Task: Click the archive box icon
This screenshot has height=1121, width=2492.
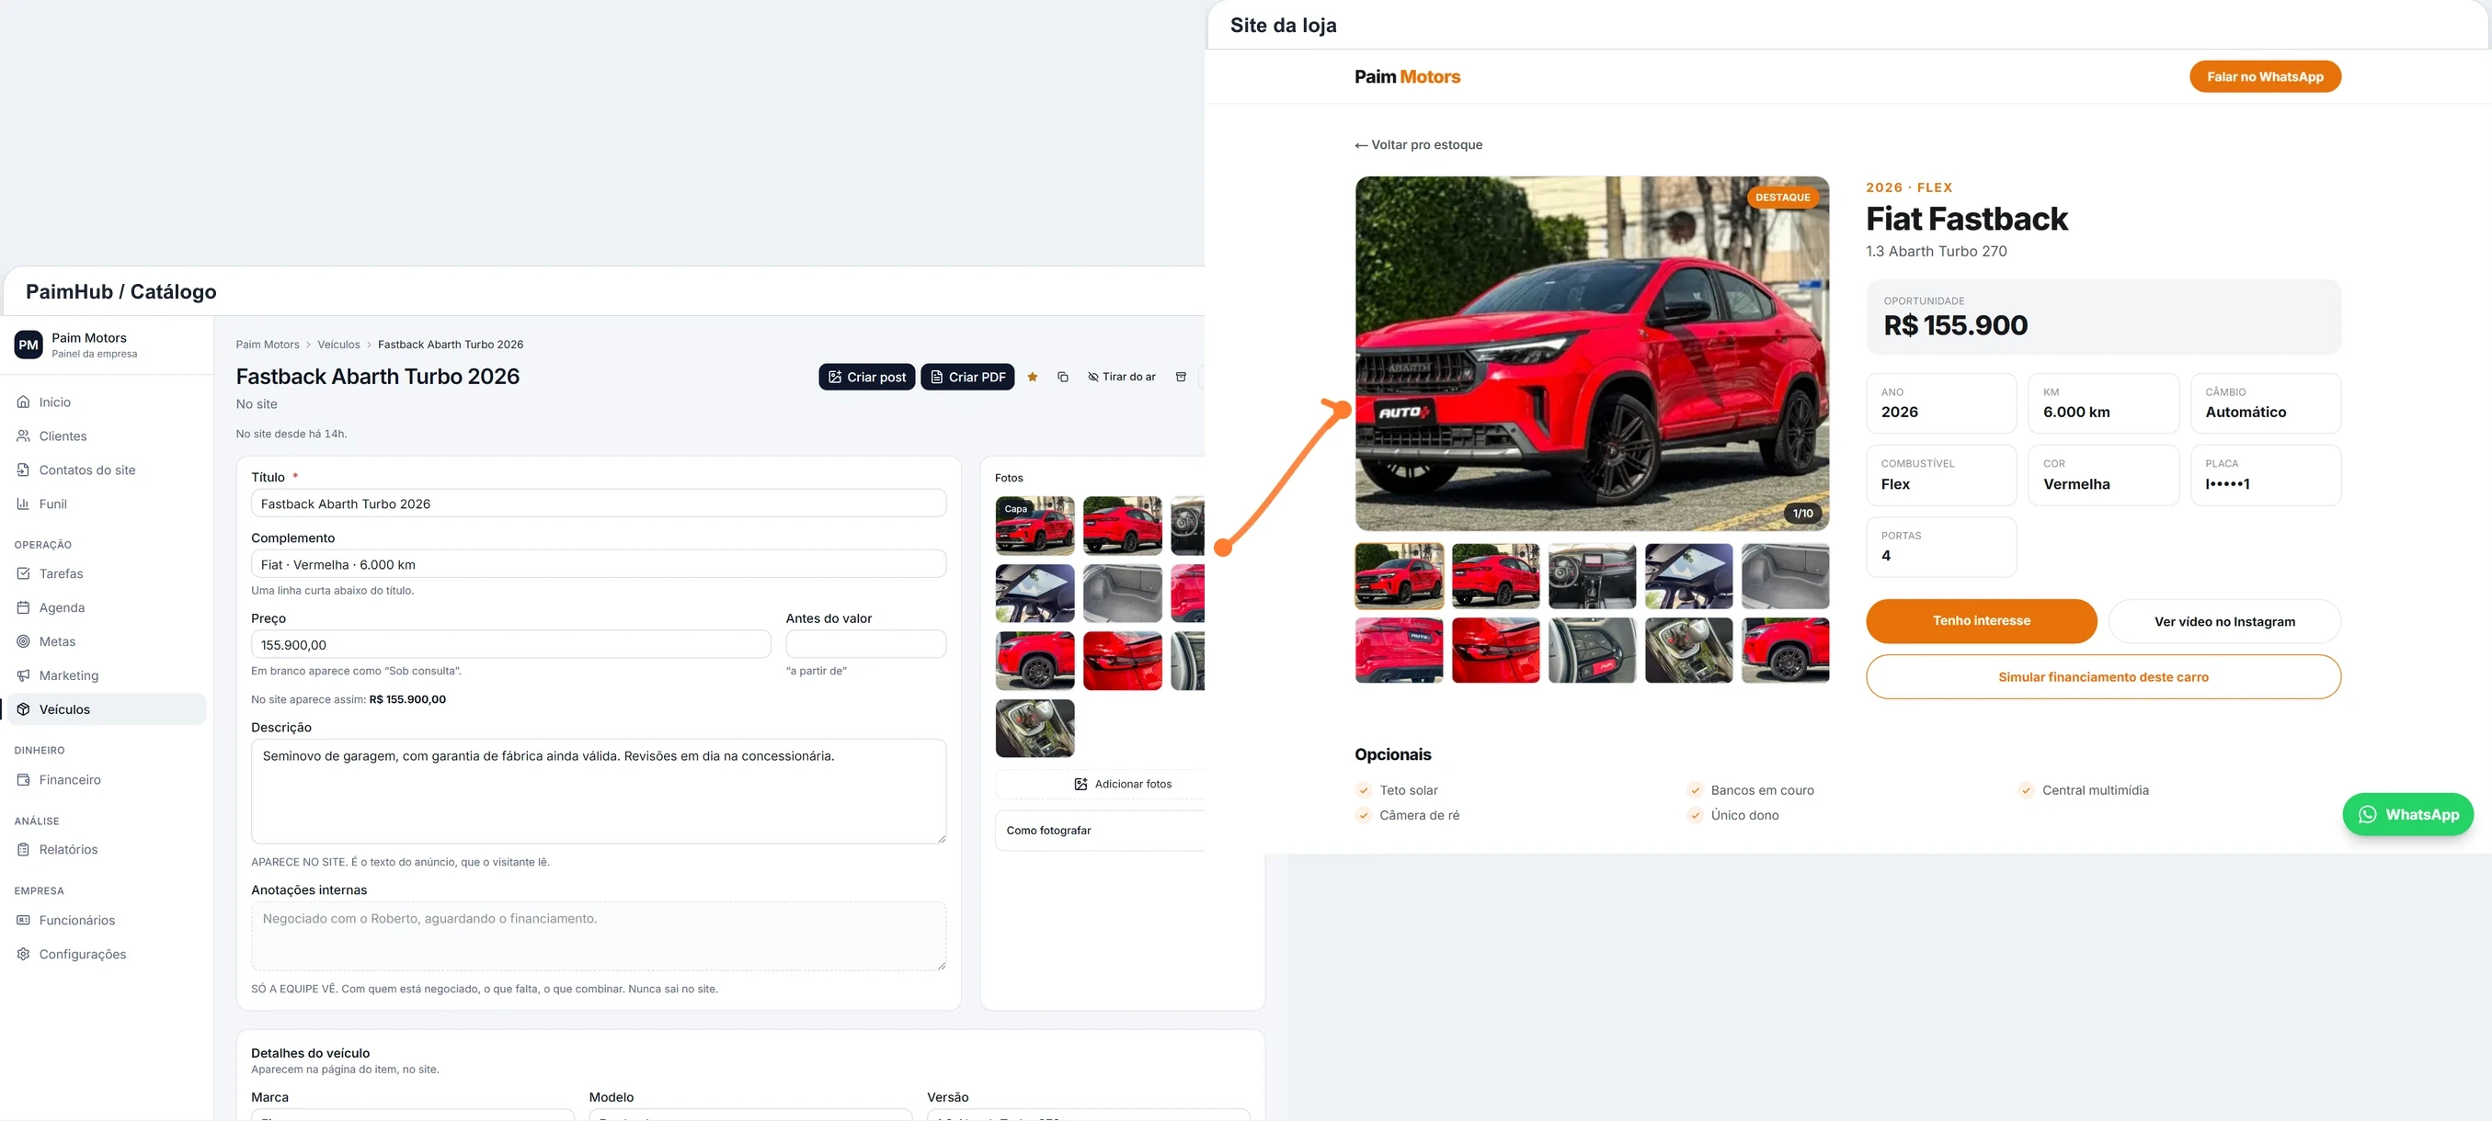Action: [x=1180, y=377]
